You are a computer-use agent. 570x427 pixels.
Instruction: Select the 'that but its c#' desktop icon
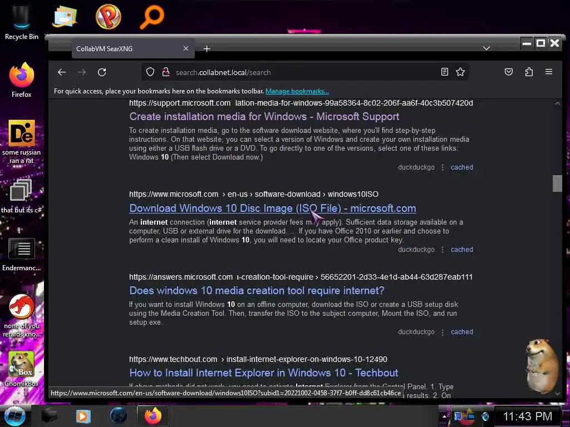click(21, 196)
